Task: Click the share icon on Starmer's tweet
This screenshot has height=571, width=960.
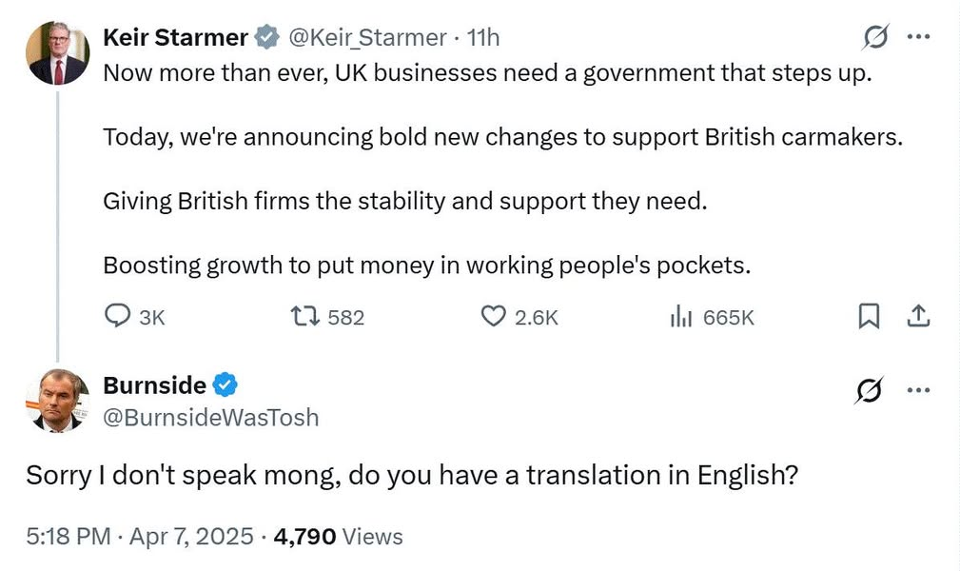Action: pos(918,317)
